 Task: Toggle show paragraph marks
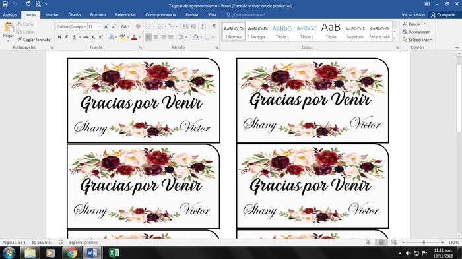(x=214, y=26)
